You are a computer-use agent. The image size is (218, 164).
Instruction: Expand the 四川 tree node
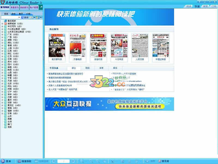click(x=2, y=65)
